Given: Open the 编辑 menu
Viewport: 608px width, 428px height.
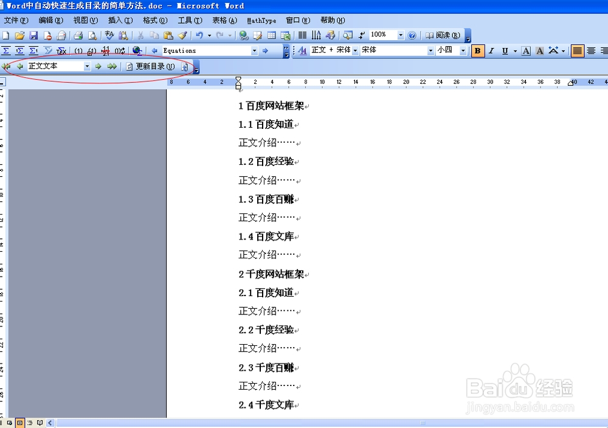Looking at the screenshot, I should pyautogui.click(x=51, y=20).
